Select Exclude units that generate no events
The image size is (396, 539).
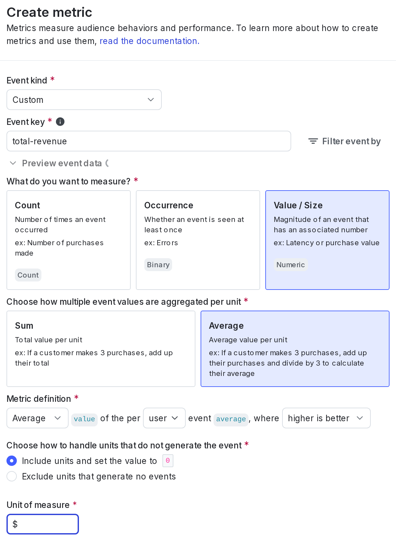(x=12, y=476)
